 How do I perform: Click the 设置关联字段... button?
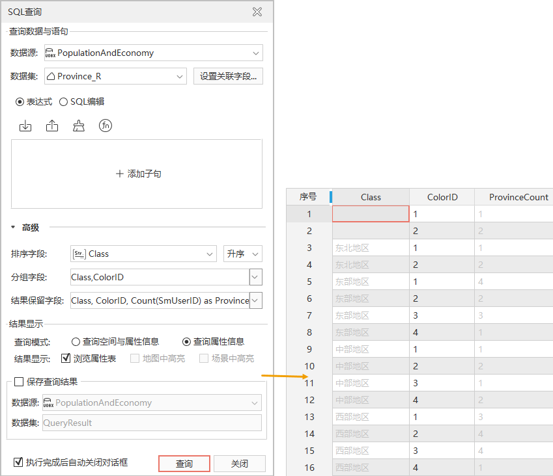(x=228, y=77)
